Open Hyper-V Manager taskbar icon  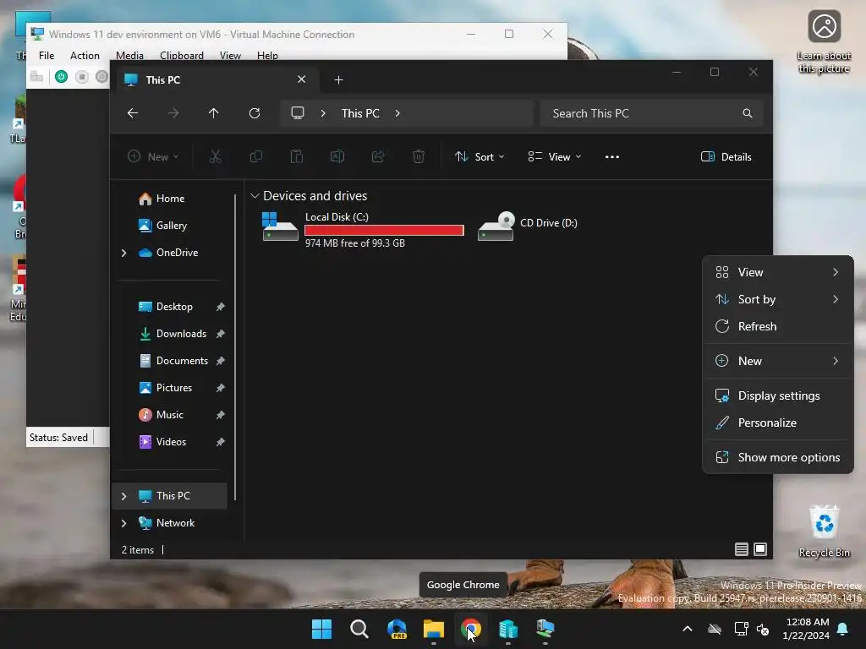click(508, 629)
